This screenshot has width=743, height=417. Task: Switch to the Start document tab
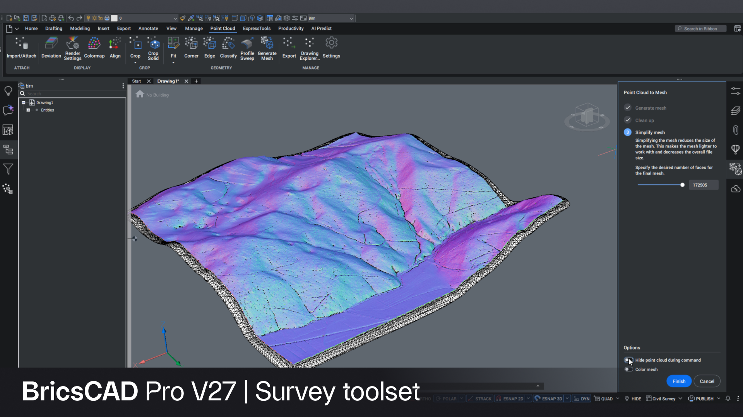[x=136, y=81]
